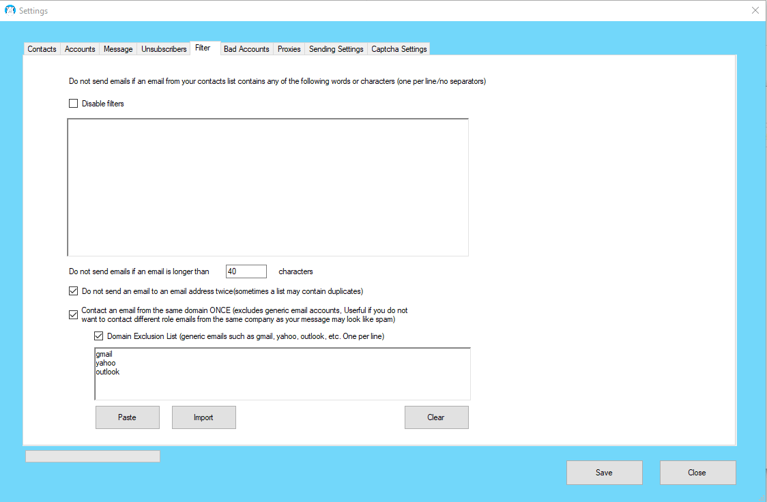Viewport: 767px width, 502px height.
Task: Open the Captcha Settings tab
Action: 399,49
